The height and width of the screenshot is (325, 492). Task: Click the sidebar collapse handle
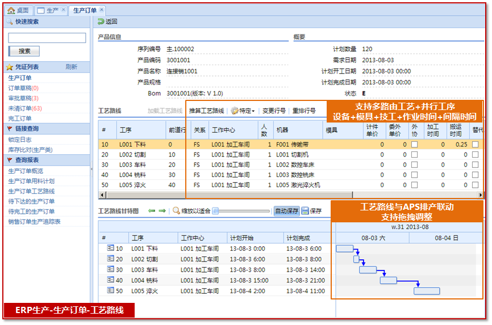[91, 169]
